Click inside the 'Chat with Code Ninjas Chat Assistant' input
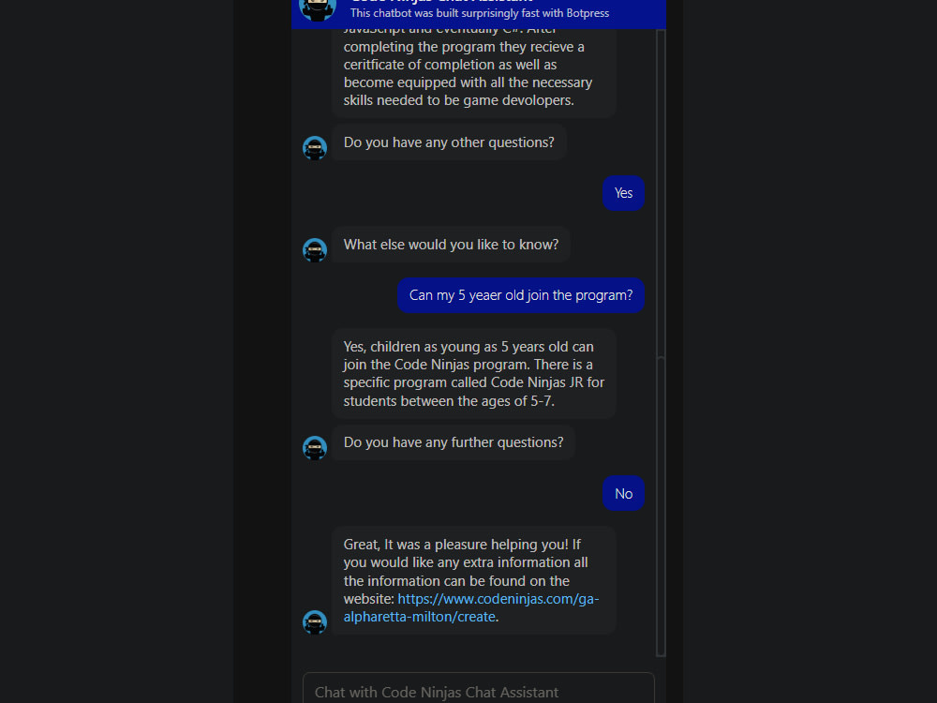Screen dimensions: 937x703 click(478, 692)
